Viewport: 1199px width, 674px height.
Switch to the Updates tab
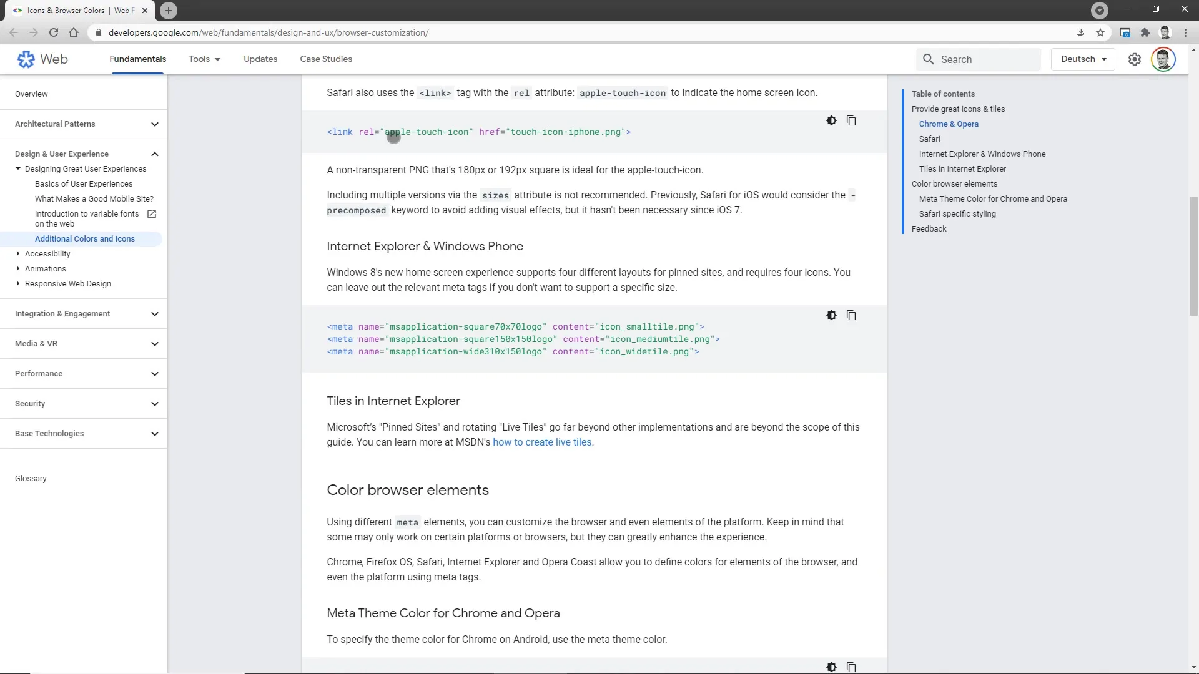pyautogui.click(x=260, y=59)
